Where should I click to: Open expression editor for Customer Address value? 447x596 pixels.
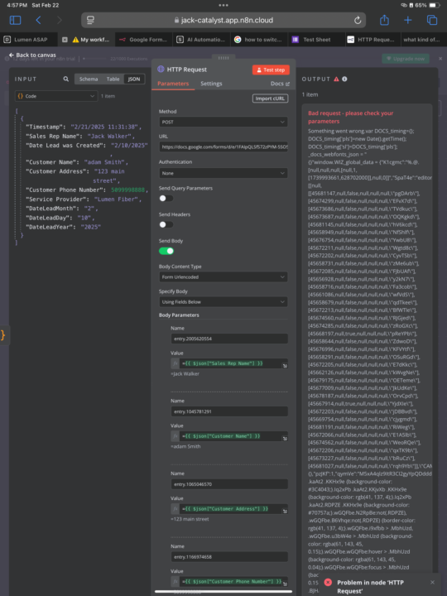coord(285,512)
